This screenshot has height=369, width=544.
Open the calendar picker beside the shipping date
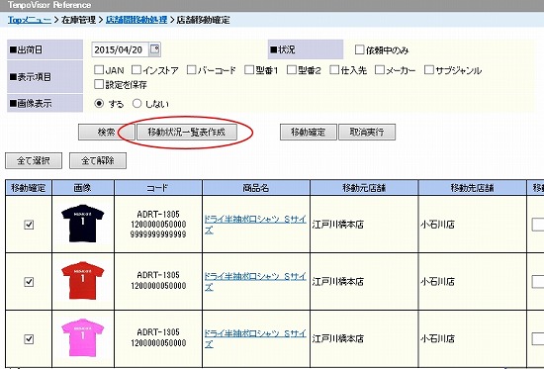pyautogui.click(x=154, y=49)
